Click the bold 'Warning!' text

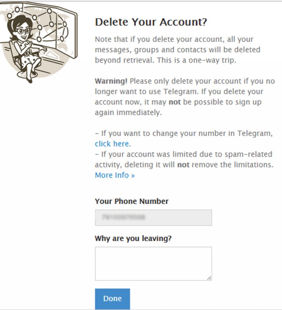pyautogui.click(x=111, y=81)
